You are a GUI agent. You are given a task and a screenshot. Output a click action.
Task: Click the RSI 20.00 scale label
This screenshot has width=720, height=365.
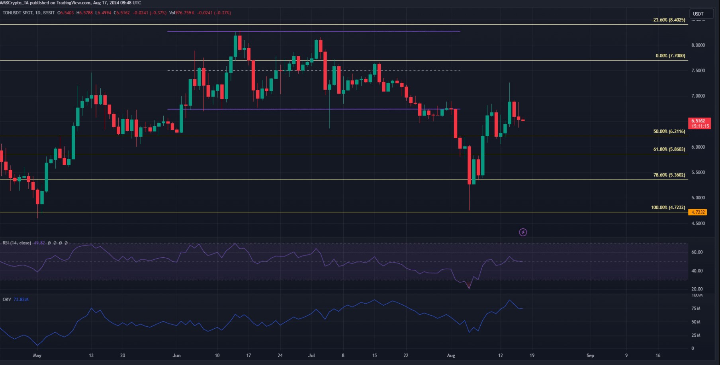tap(697, 289)
